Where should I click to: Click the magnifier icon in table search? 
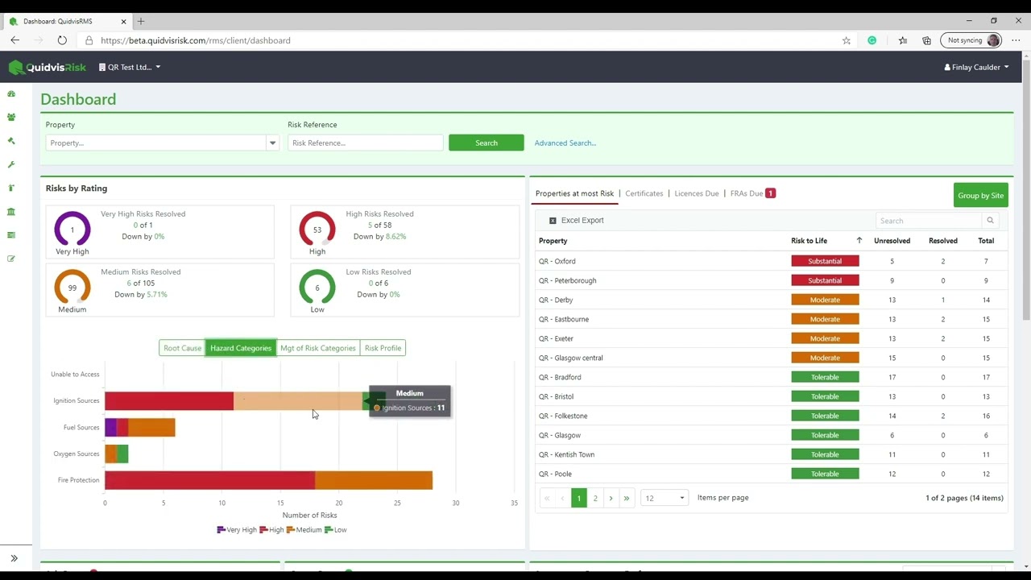click(x=990, y=221)
